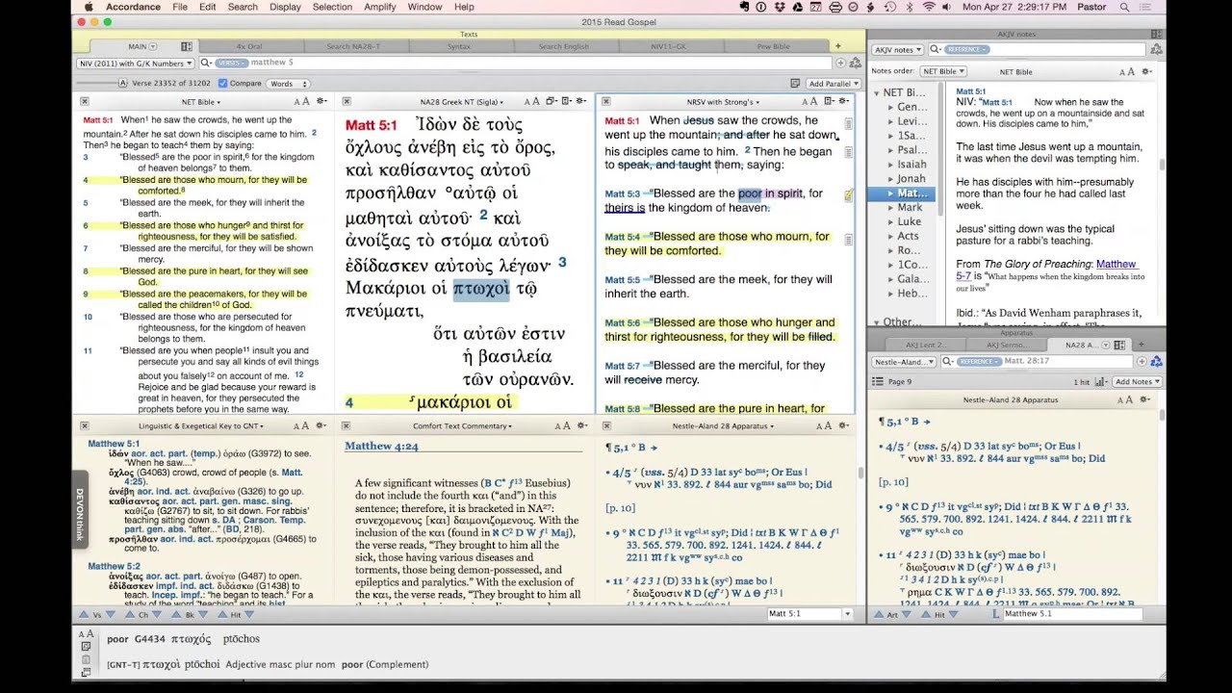Open the Words compare dropdown
This screenshot has height=693, width=1232.
point(287,84)
